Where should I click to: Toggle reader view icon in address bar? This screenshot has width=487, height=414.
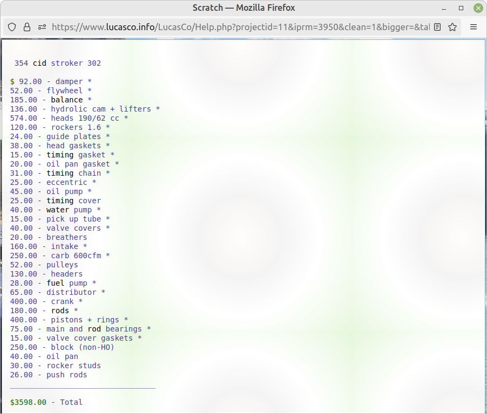click(x=437, y=27)
